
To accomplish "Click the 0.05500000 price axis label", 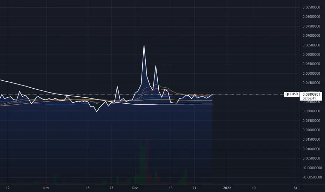I will tap(311, 64).
